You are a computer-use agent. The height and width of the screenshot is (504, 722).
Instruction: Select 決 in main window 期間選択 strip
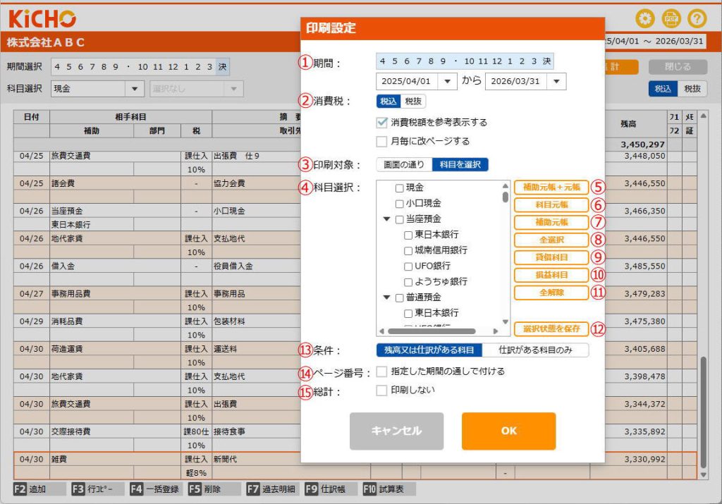[x=222, y=67]
